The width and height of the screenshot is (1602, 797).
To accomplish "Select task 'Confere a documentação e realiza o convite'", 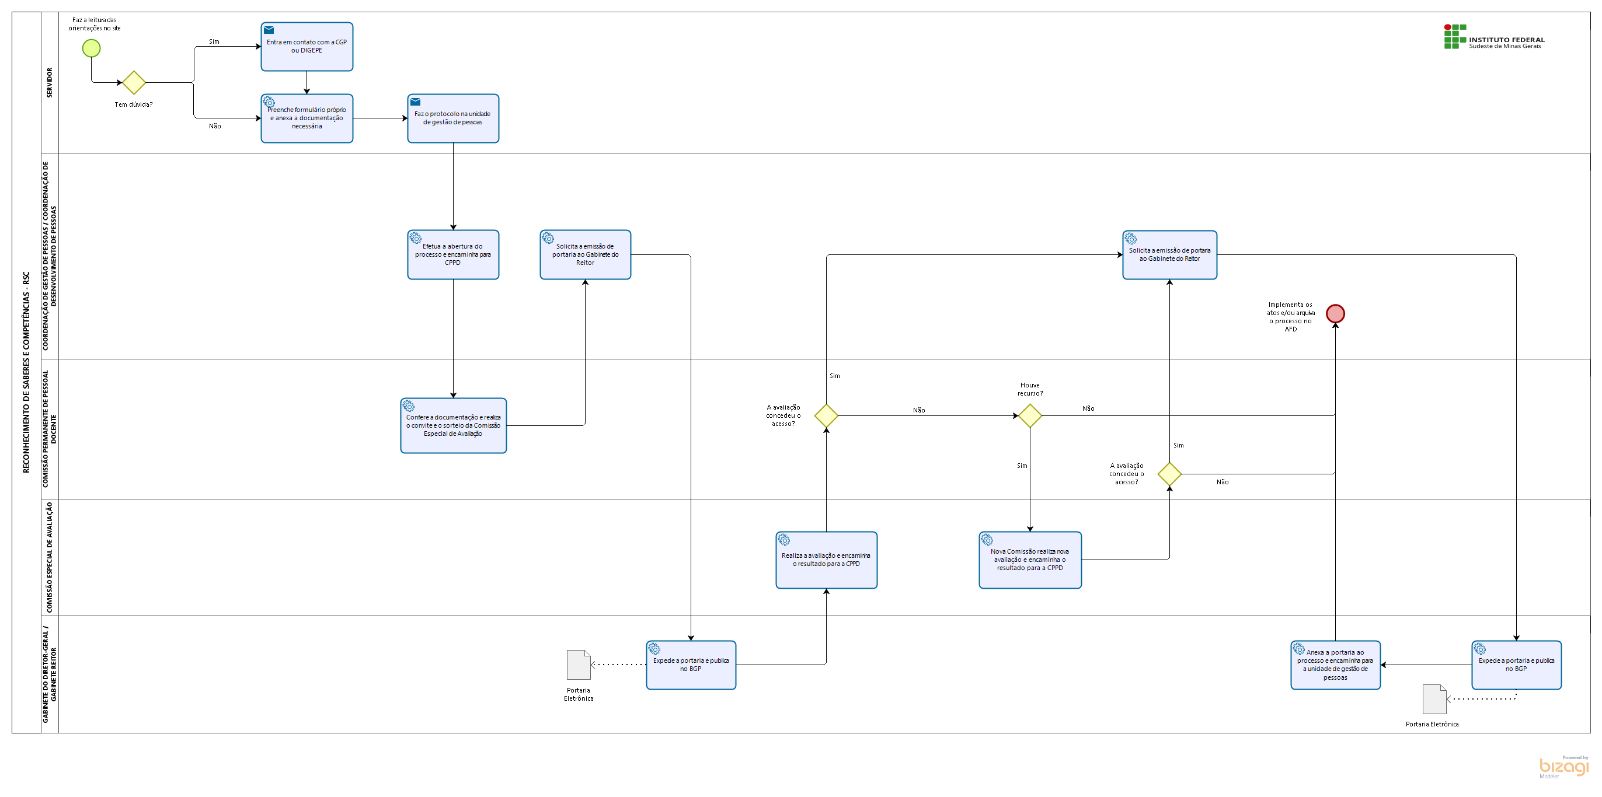I will click(454, 425).
